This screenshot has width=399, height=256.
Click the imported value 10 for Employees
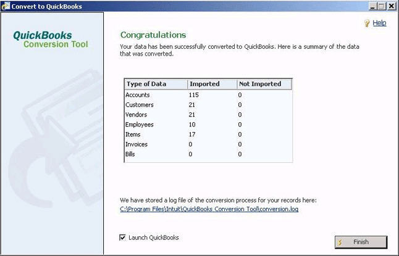pos(192,125)
